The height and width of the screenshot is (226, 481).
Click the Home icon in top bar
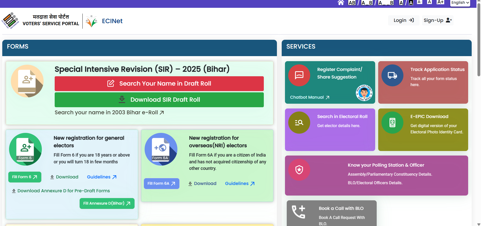(341, 3)
